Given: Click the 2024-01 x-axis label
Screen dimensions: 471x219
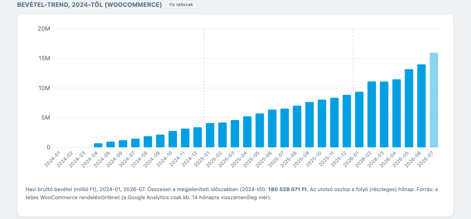Looking at the screenshot, I should coord(52,159).
